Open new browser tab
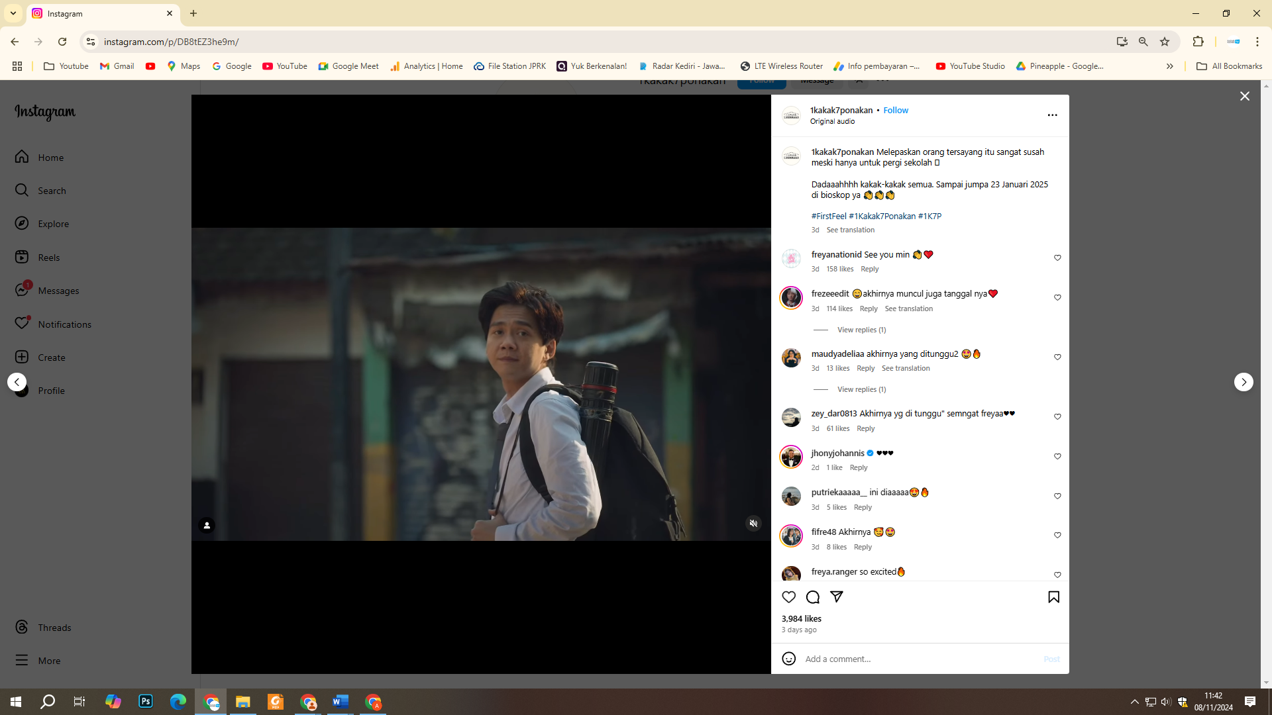The width and height of the screenshot is (1272, 715). (193, 13)
